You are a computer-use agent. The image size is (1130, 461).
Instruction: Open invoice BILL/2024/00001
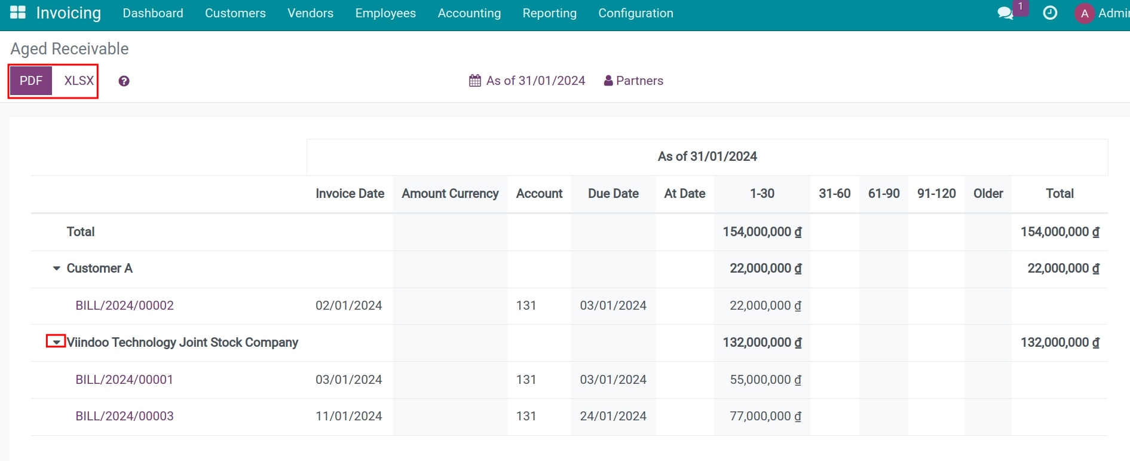tap(124, 380)
